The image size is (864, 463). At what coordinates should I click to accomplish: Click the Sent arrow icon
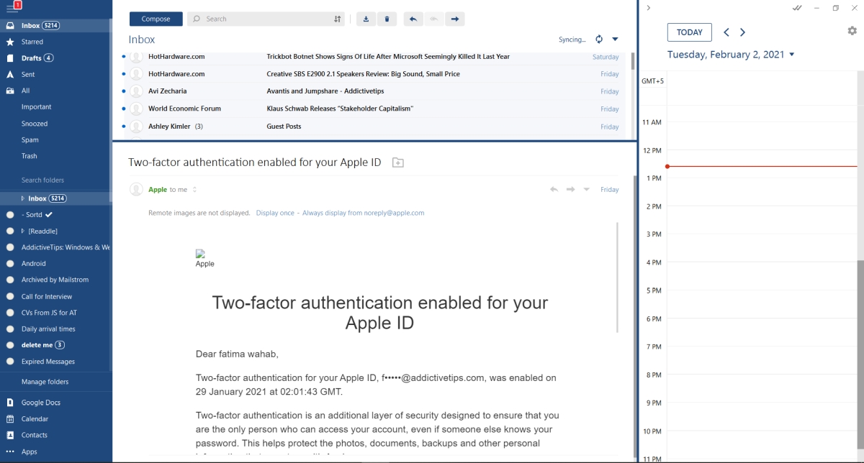click(x=10, y=75)
